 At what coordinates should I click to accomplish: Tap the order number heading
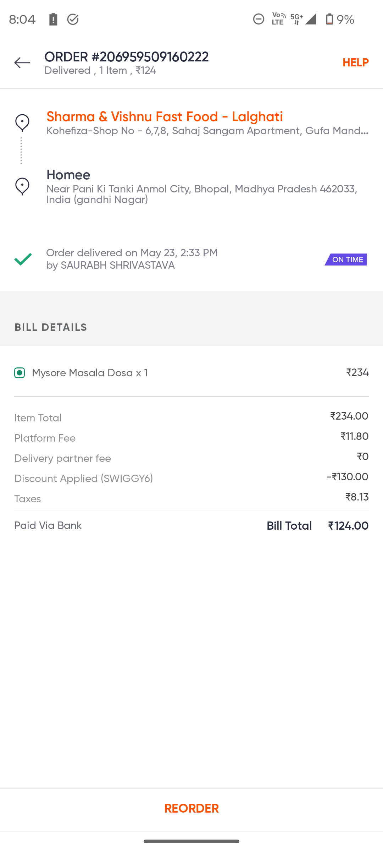pyautogui.click(x=126, y=57)
